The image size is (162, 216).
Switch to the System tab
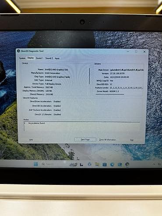22,58
